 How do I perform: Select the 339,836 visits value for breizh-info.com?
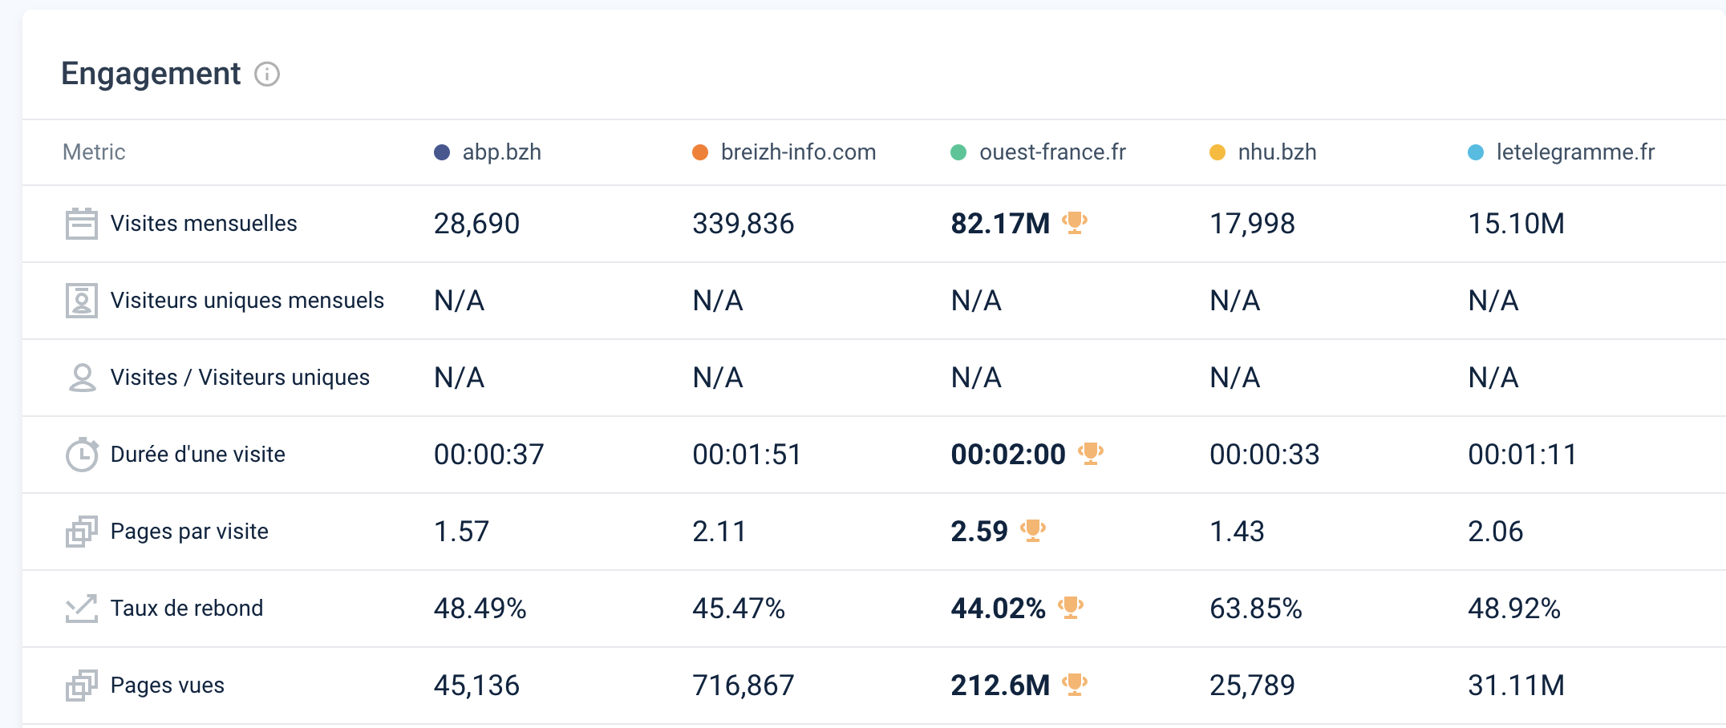point(743,224)
